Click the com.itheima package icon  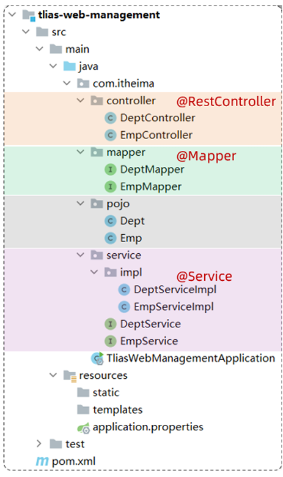click(83, 83)
